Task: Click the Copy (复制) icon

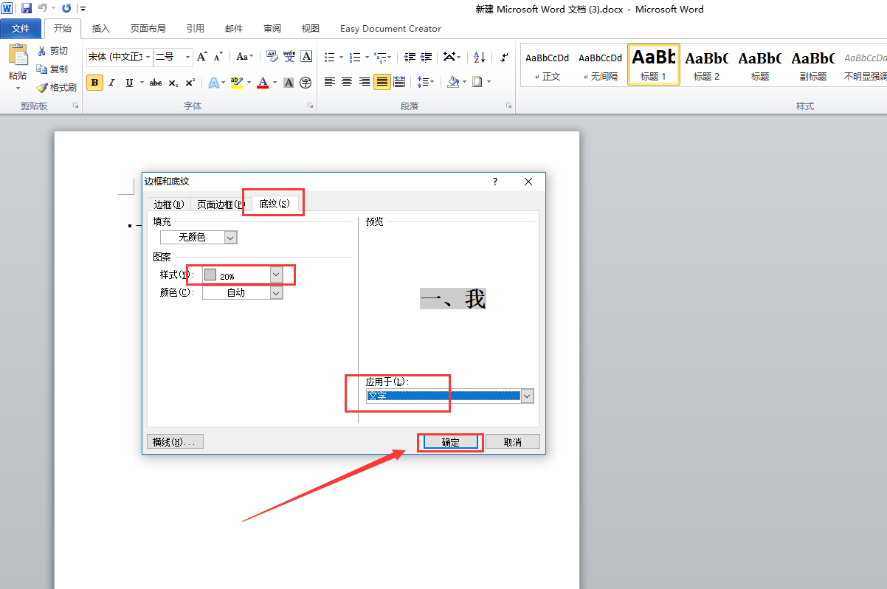Action: point(42,69)
